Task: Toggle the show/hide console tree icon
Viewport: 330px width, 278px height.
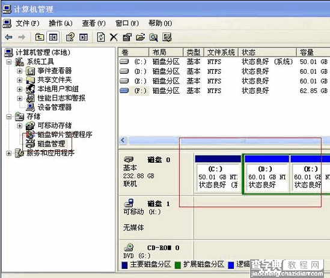Action: (53, 37)
